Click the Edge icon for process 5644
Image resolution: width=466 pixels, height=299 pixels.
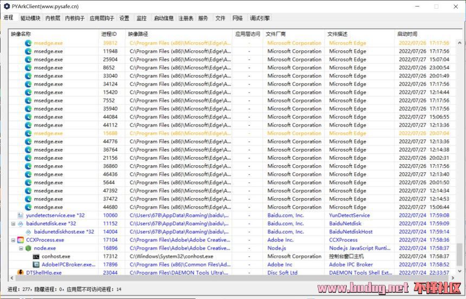28,183
